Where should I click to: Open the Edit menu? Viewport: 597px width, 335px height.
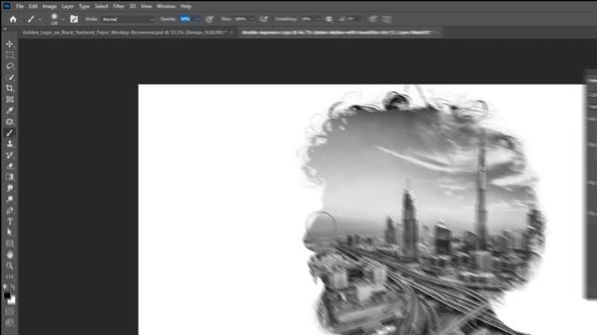pos(34,7)
